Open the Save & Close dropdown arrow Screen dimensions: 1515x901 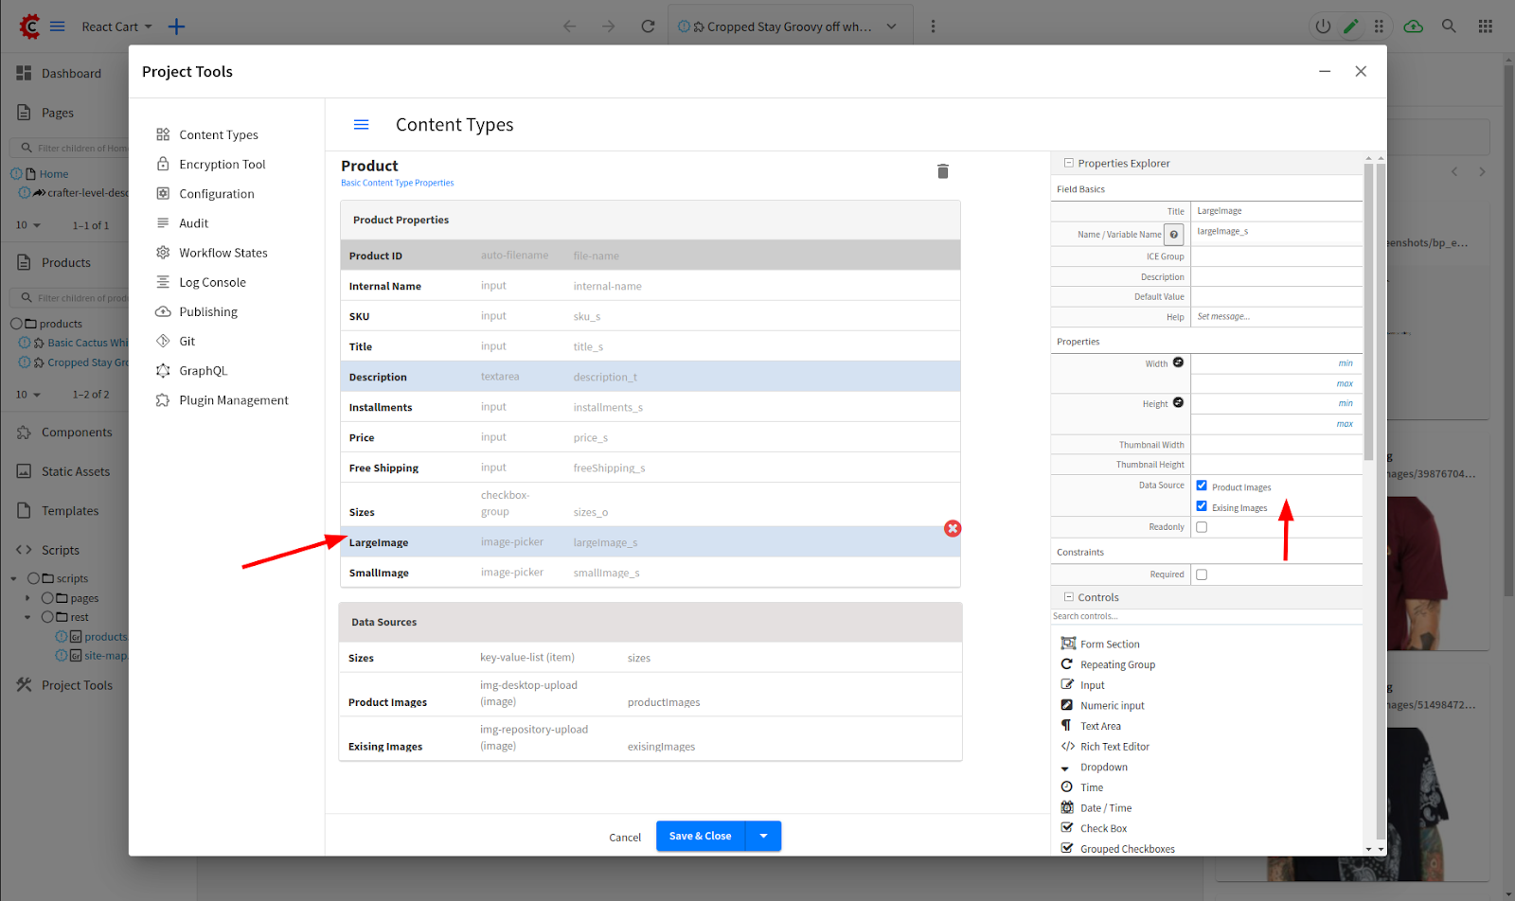pyautogui.click(x=763, y=836)
